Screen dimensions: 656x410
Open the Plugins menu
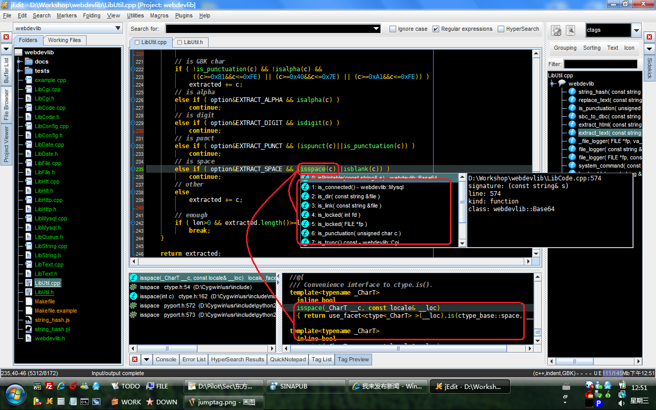(184, 15)
